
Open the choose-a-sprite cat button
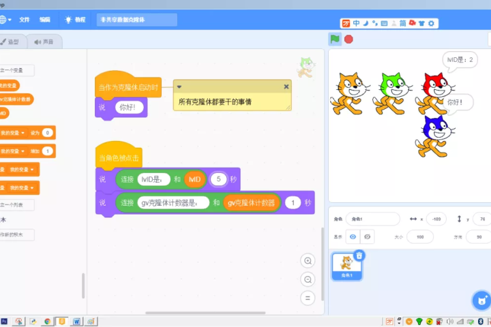pyautogui.click(x=481, y=300)
